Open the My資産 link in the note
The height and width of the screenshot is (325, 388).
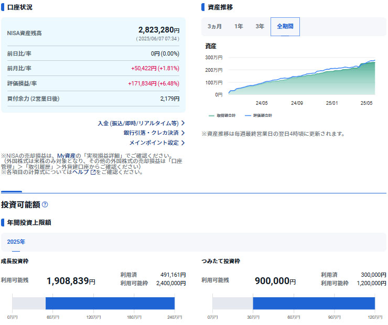point(66,156)
